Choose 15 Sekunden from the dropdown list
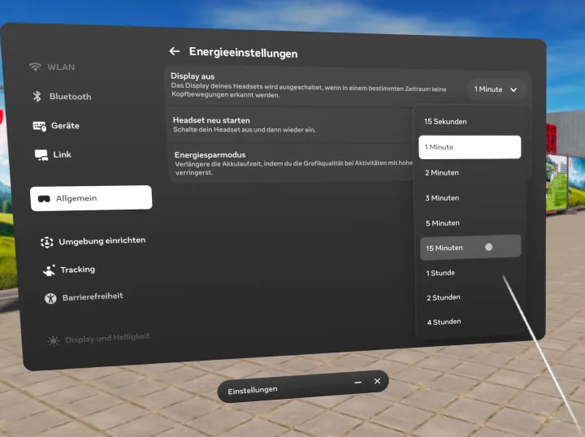 [470, 122]
